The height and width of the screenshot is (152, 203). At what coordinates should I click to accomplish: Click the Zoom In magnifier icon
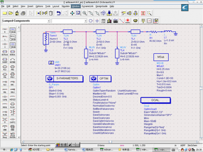click(85, 13)
